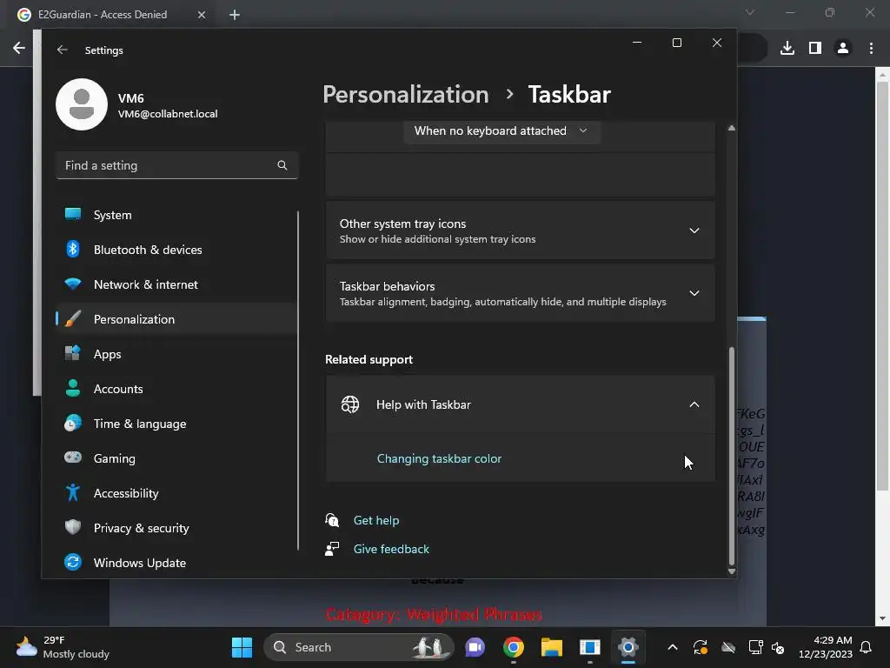Click the network display tray icon
Viewport: 890px width, 668px height.
point(755,647)
